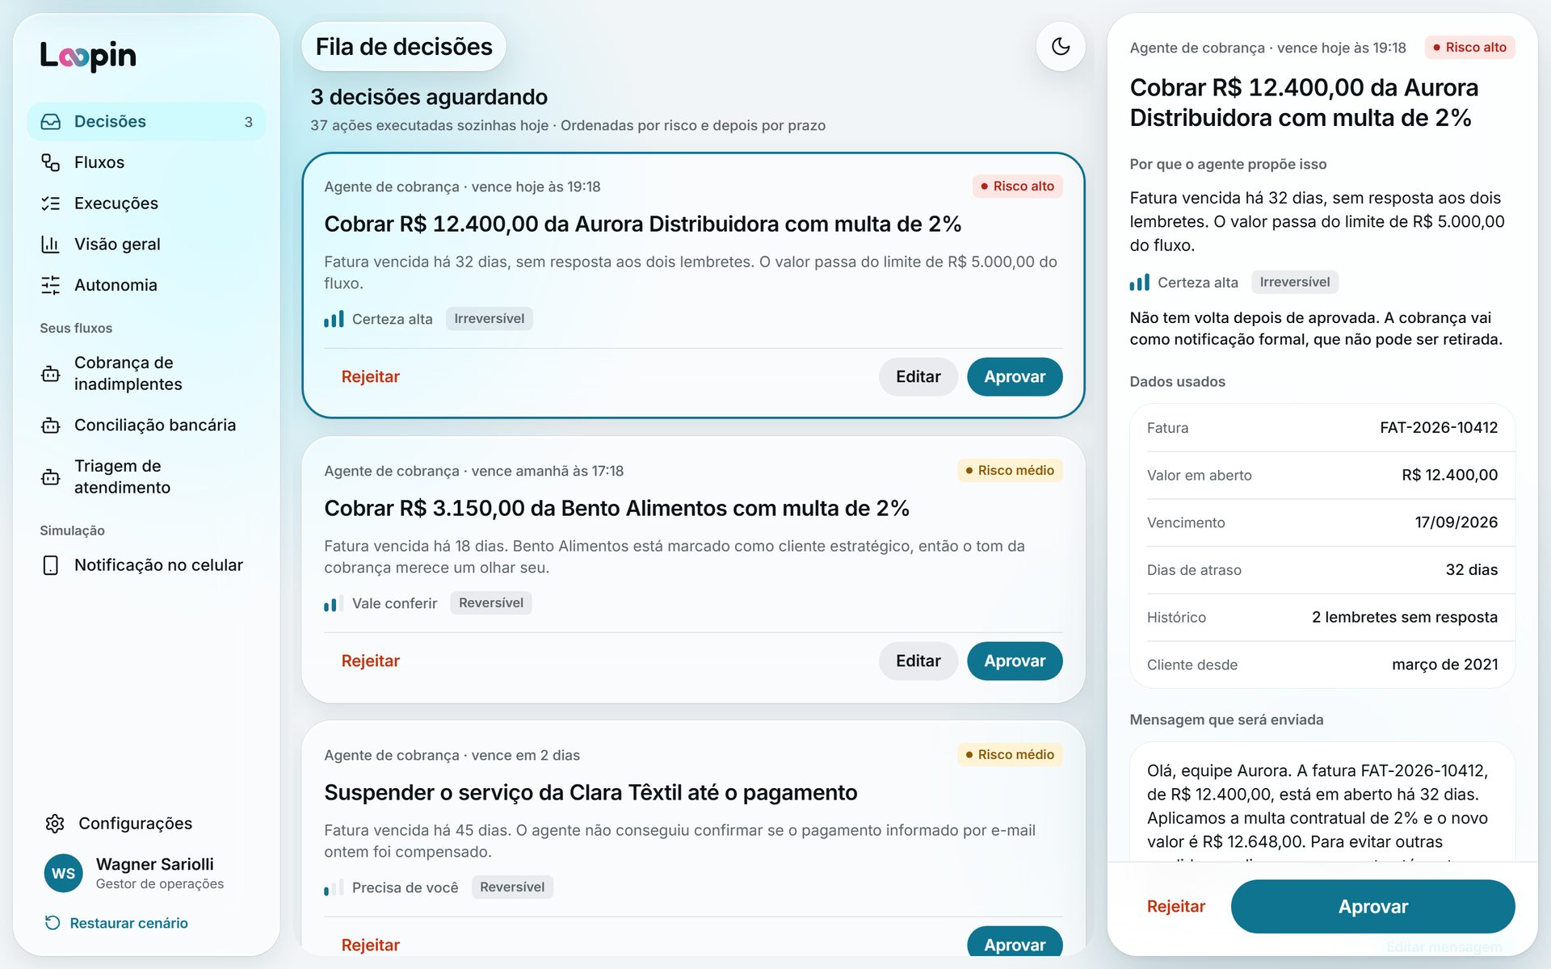Click phone icon beside Notificação no celular
The width and height of the screenshot is (1551, 969).
51,565
